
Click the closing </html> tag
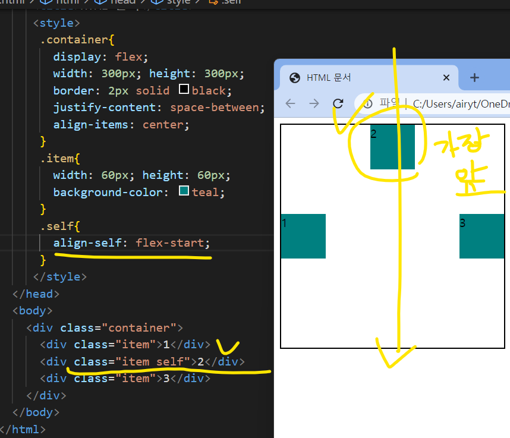[23, 429]
